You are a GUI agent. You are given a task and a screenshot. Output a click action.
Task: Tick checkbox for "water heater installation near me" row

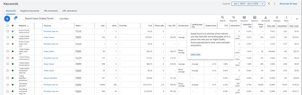[x=8, y=71]
